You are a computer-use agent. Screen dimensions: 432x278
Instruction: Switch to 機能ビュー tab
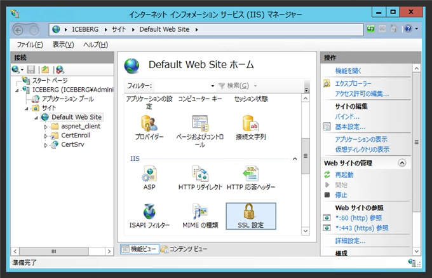(140, 249)
